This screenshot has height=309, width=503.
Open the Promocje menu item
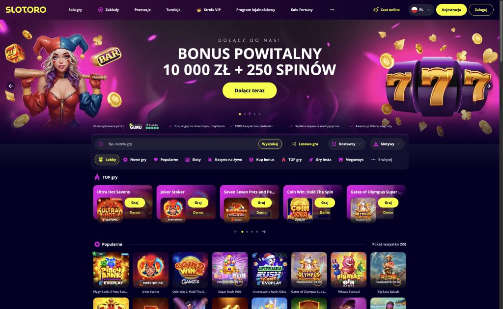pos(142,10)
